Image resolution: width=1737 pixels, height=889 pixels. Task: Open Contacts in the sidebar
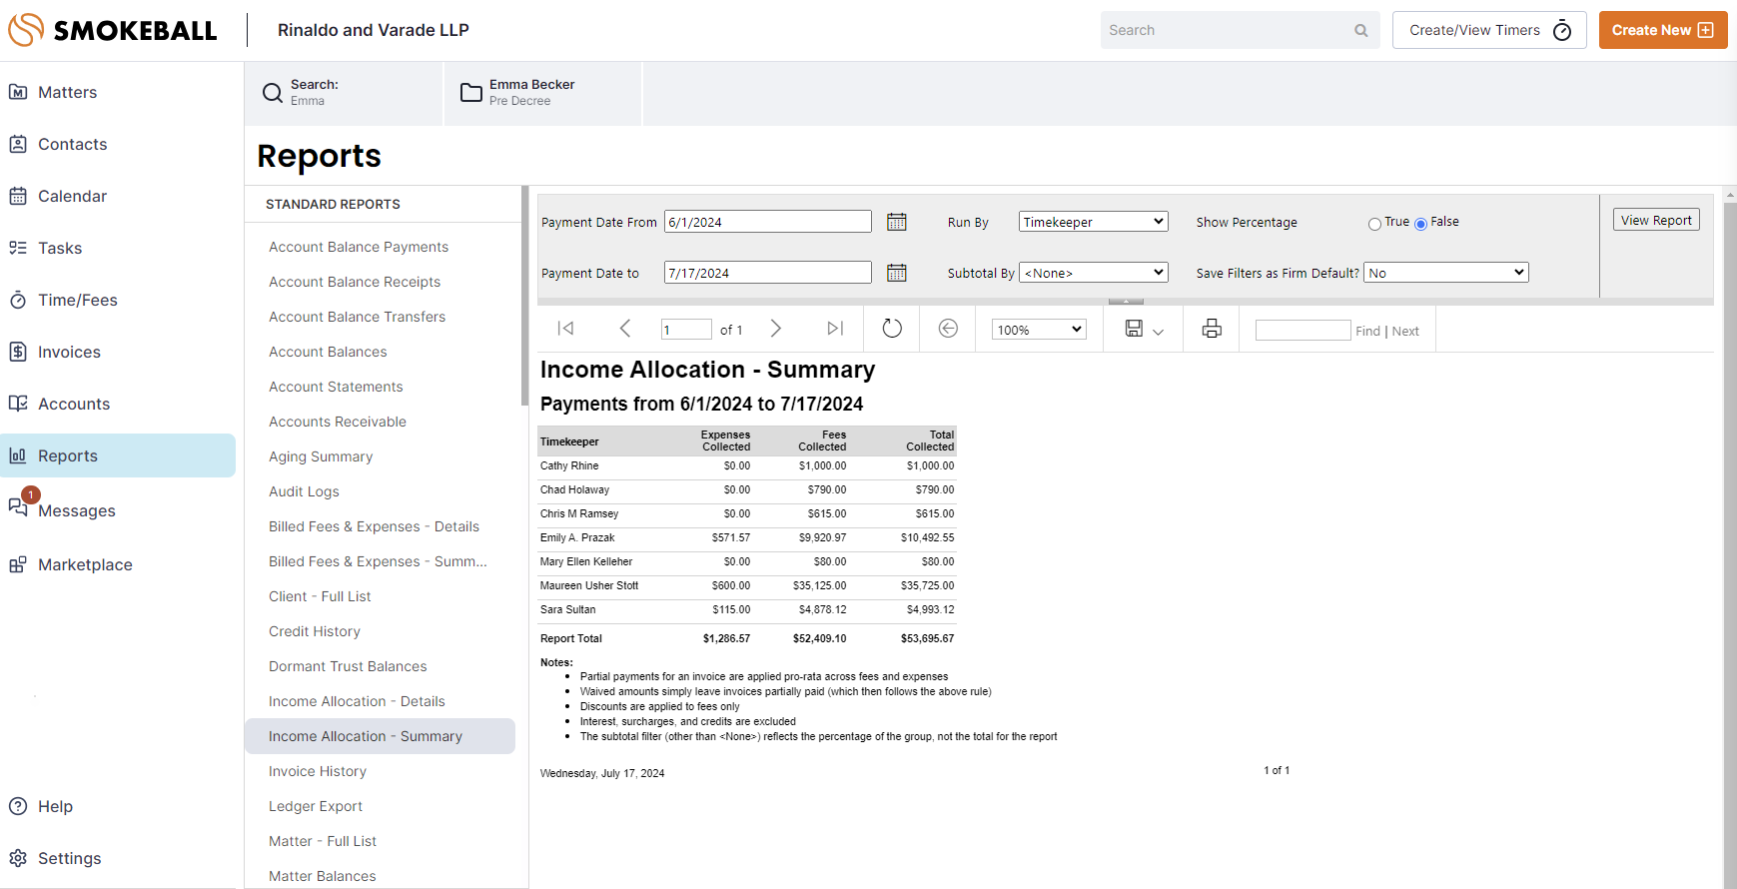click(72, 144)
